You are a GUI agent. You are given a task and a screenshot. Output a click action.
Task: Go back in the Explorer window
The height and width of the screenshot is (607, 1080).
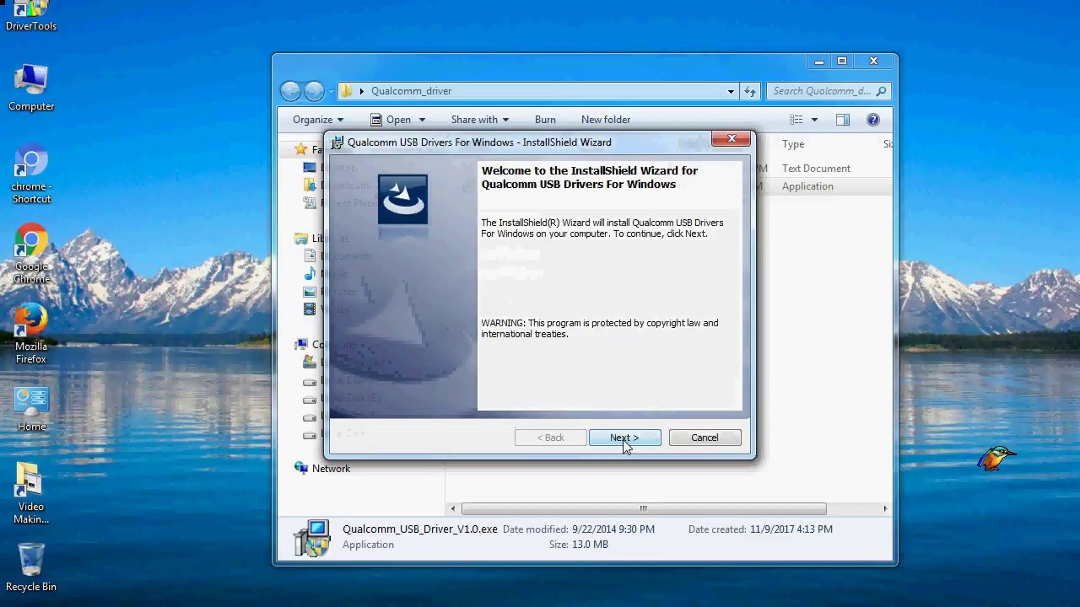pos(290,91)
